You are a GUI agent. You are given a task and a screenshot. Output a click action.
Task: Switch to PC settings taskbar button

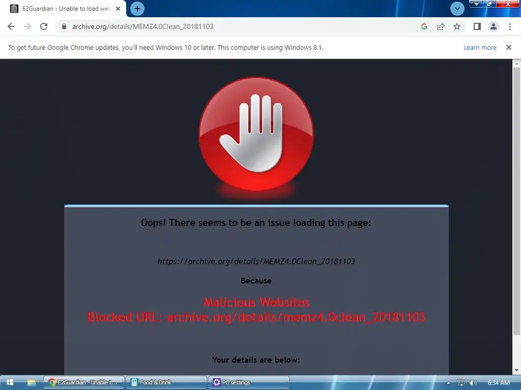[x=248, y=382]
